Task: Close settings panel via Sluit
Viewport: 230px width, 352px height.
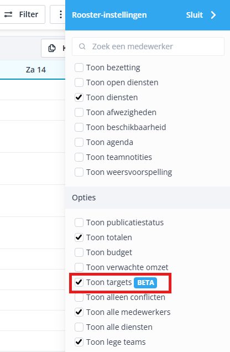Action: click(x=201, y=15)
